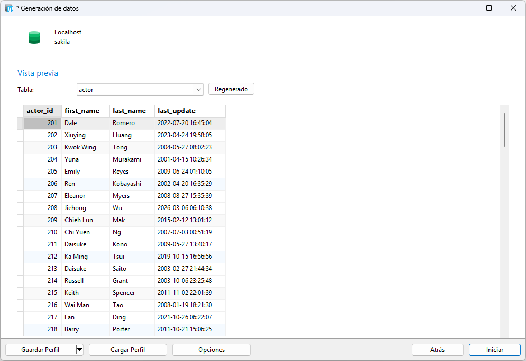Select first name cell Ka Ming

tap(86, 256)
